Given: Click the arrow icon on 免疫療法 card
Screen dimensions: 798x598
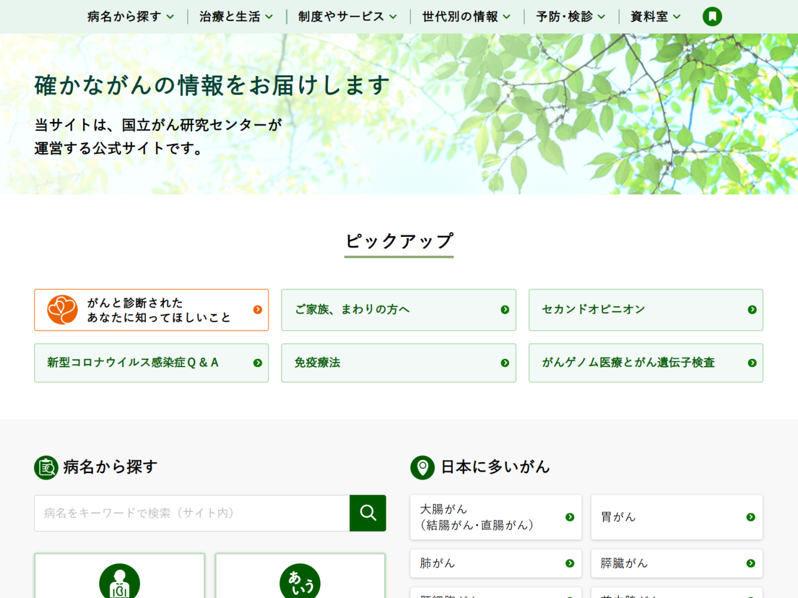Looking at the screenshot, I should click(505, 362).
